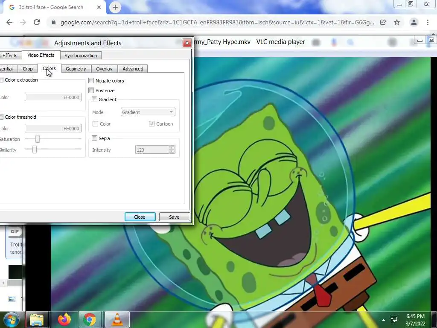The image size is (437, 328).
Task: Click the Close button in Adjustments dialog
Action: click(140, 217)
